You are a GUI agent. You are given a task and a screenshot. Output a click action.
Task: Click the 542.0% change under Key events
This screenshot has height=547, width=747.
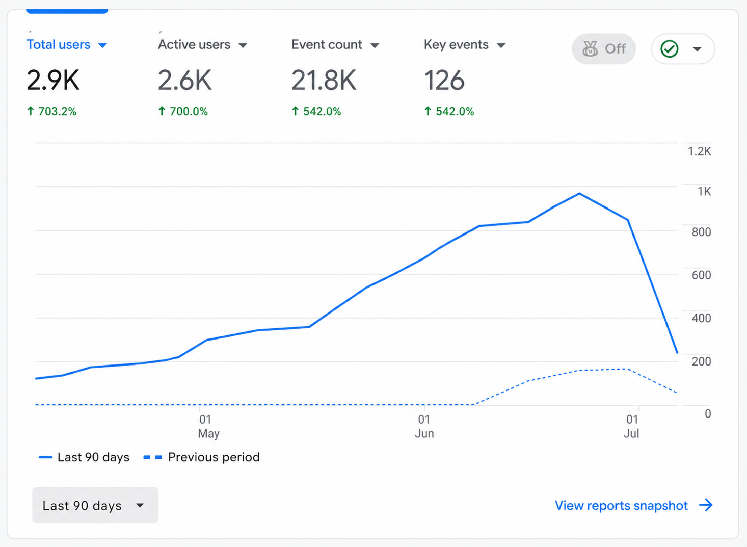449,111
